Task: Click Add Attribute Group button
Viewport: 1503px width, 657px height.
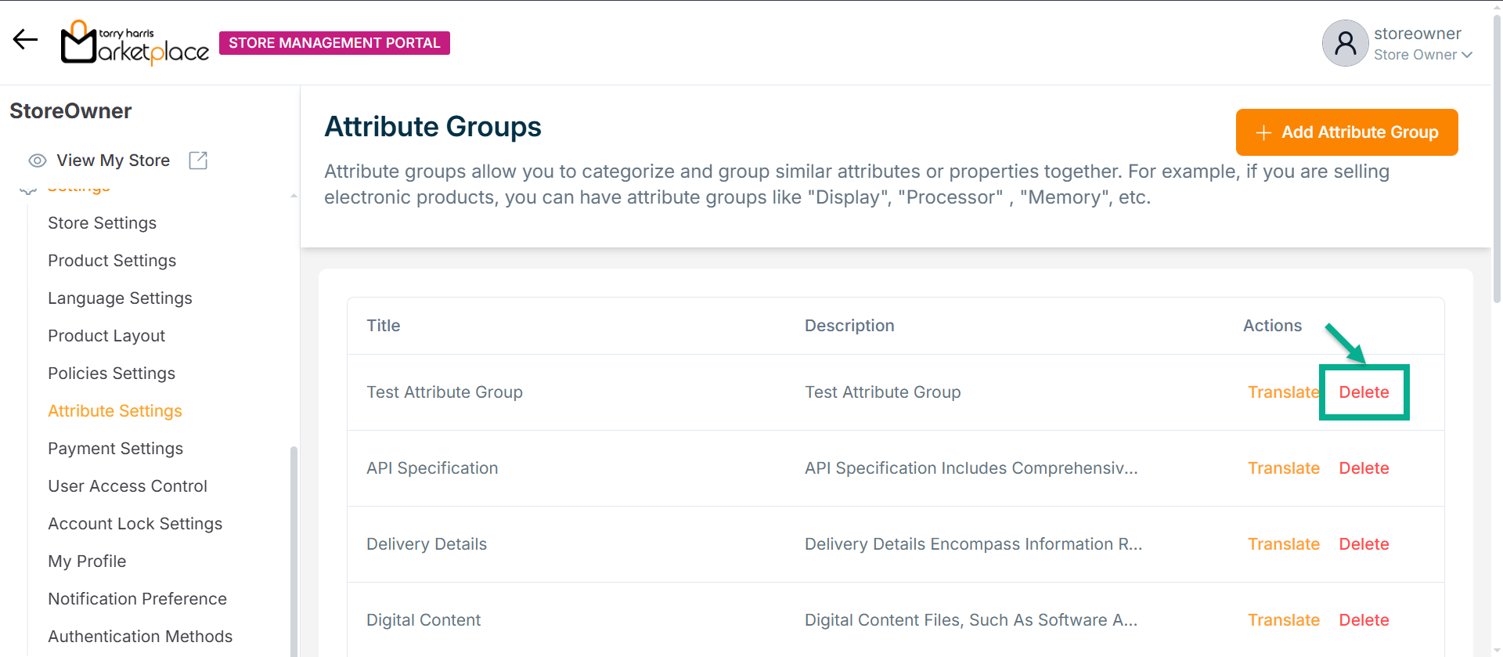Action: (1346, 132)
